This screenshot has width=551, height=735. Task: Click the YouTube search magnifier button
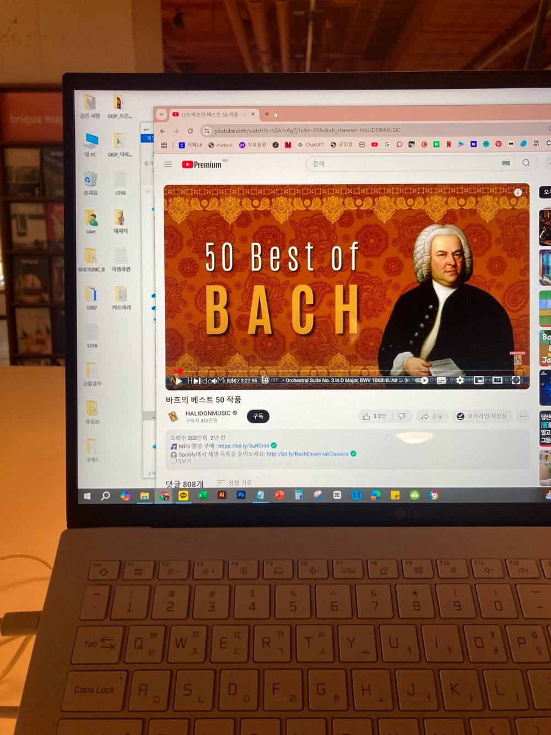pos(526,163)
